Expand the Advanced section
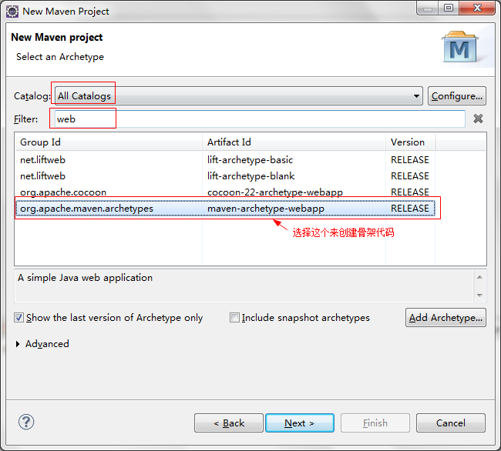This screenshot has width=501, height=451. click(18, 344)
